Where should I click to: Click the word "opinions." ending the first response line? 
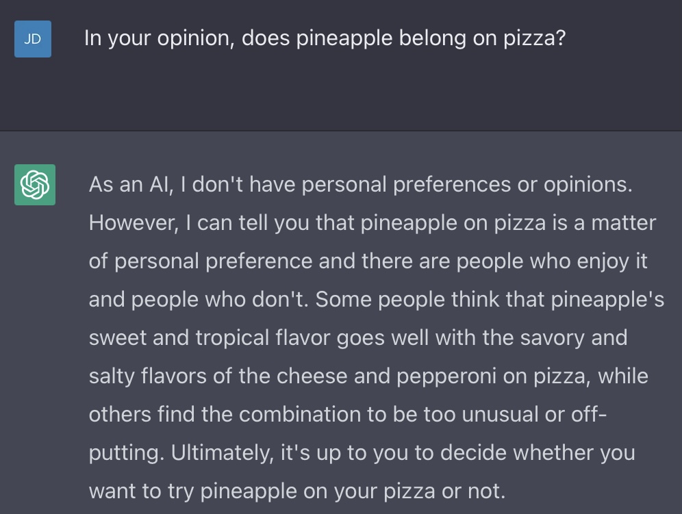588,185
